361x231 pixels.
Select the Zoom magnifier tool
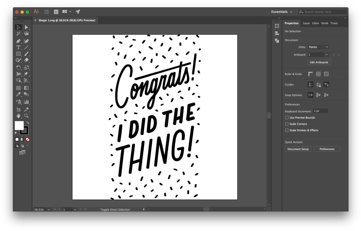26,116
